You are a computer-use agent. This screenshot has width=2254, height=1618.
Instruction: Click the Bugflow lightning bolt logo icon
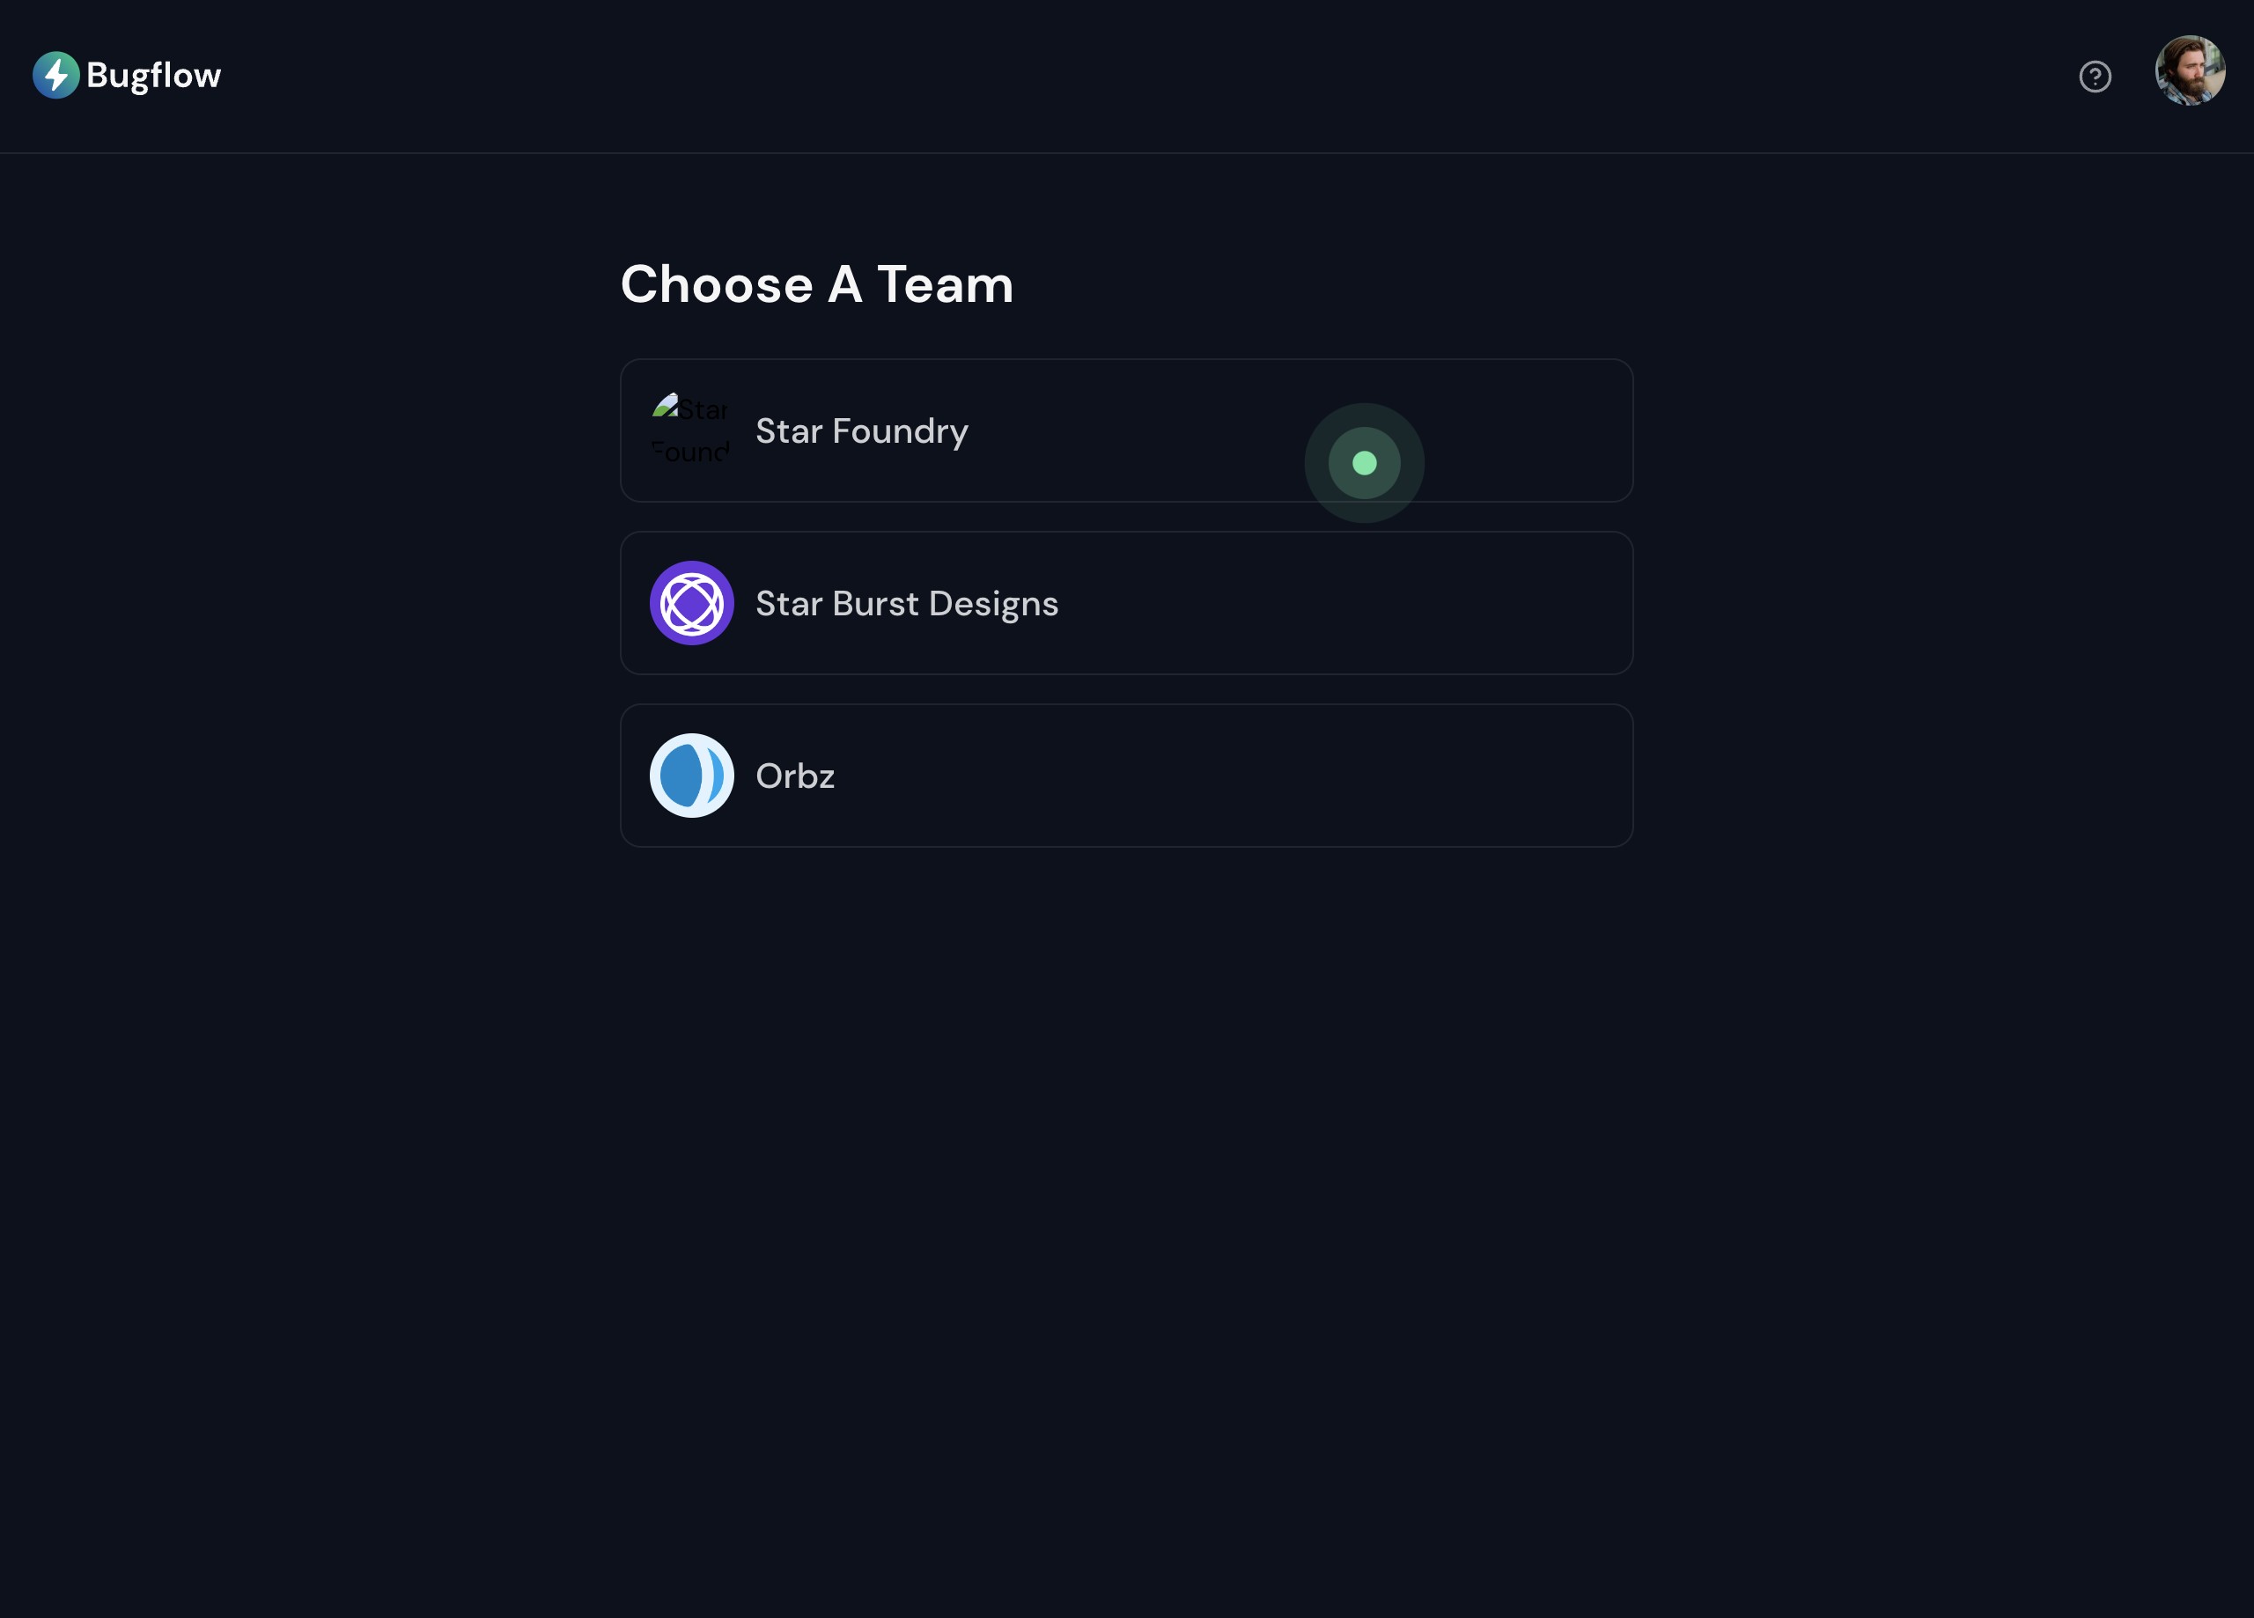[x=56, y=75]
